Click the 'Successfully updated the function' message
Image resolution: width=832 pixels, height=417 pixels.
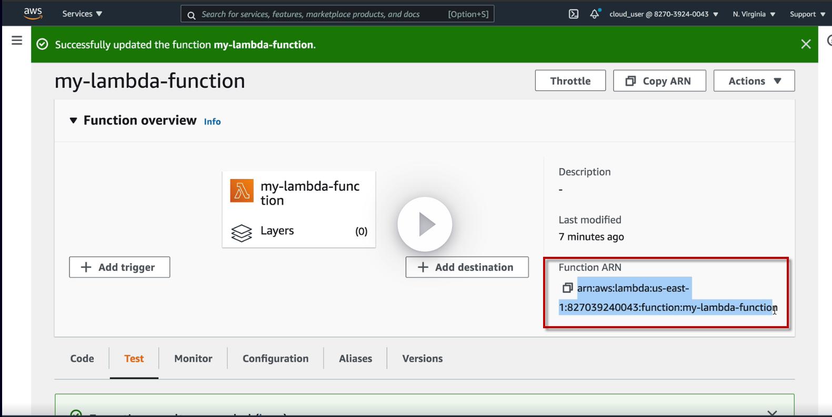(x=185, y=45)
